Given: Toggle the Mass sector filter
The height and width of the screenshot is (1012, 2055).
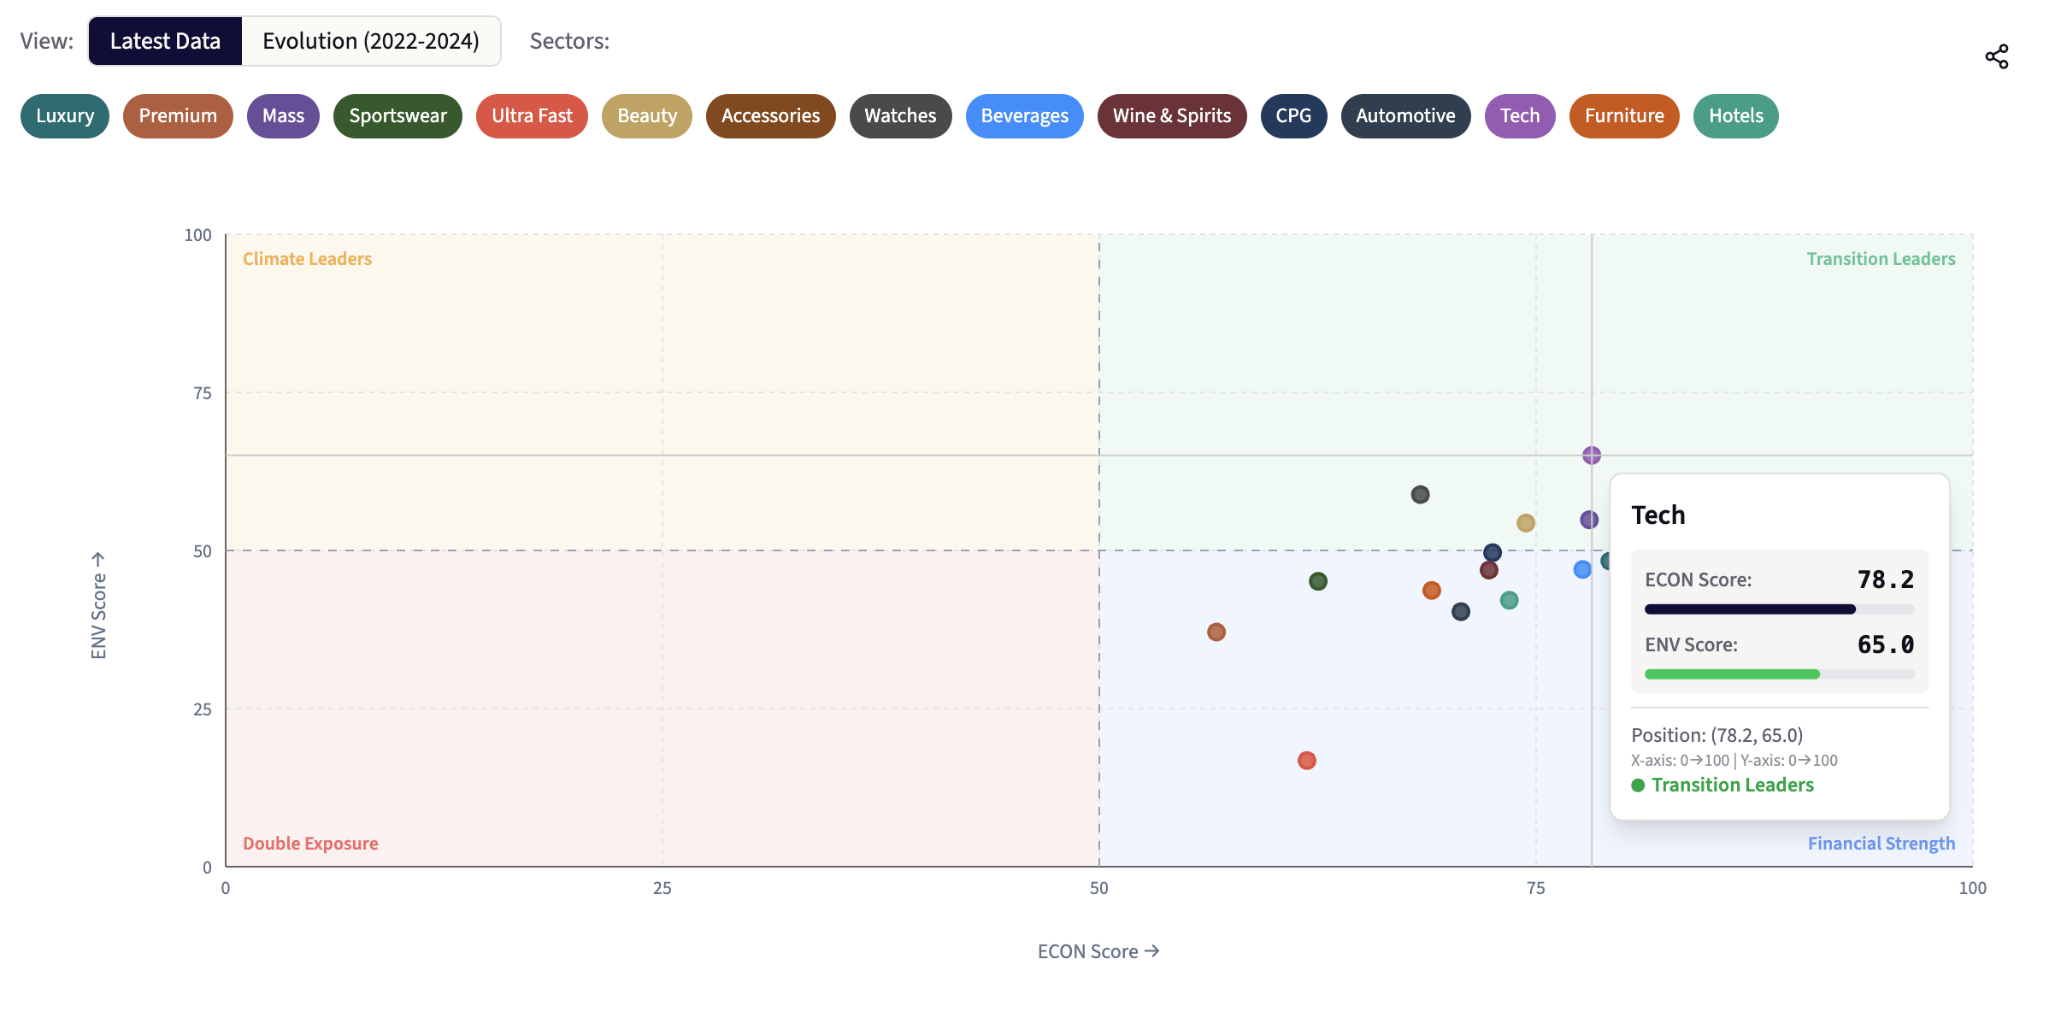Looking at the screenshot, I should coord(283,115).
